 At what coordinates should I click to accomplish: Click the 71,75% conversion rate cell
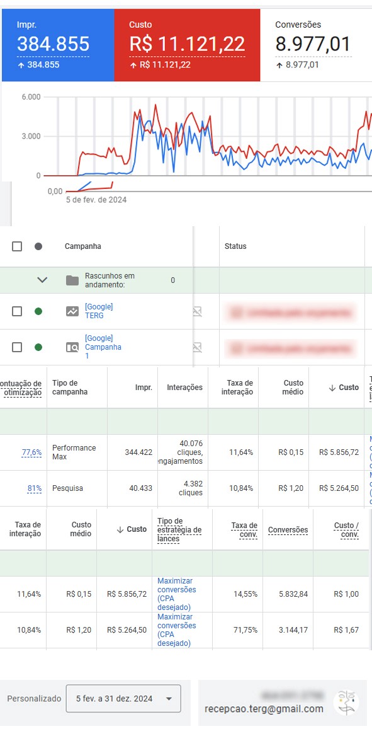click(x=246, y=630)
